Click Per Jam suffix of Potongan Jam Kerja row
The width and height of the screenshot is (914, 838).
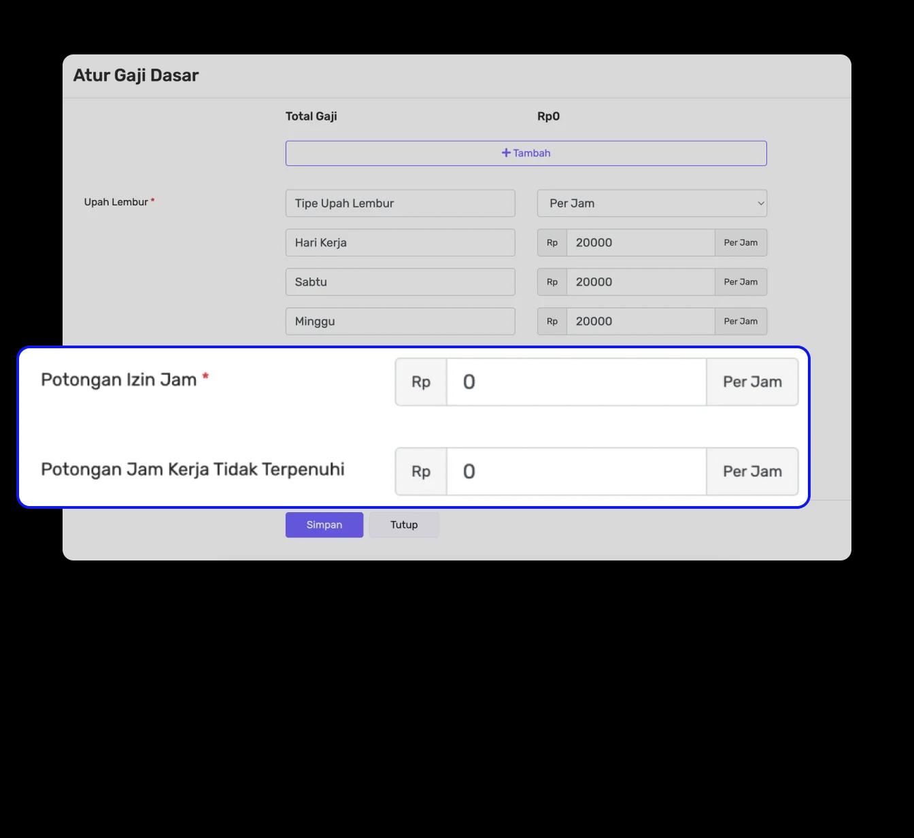[x=752, y=471]
